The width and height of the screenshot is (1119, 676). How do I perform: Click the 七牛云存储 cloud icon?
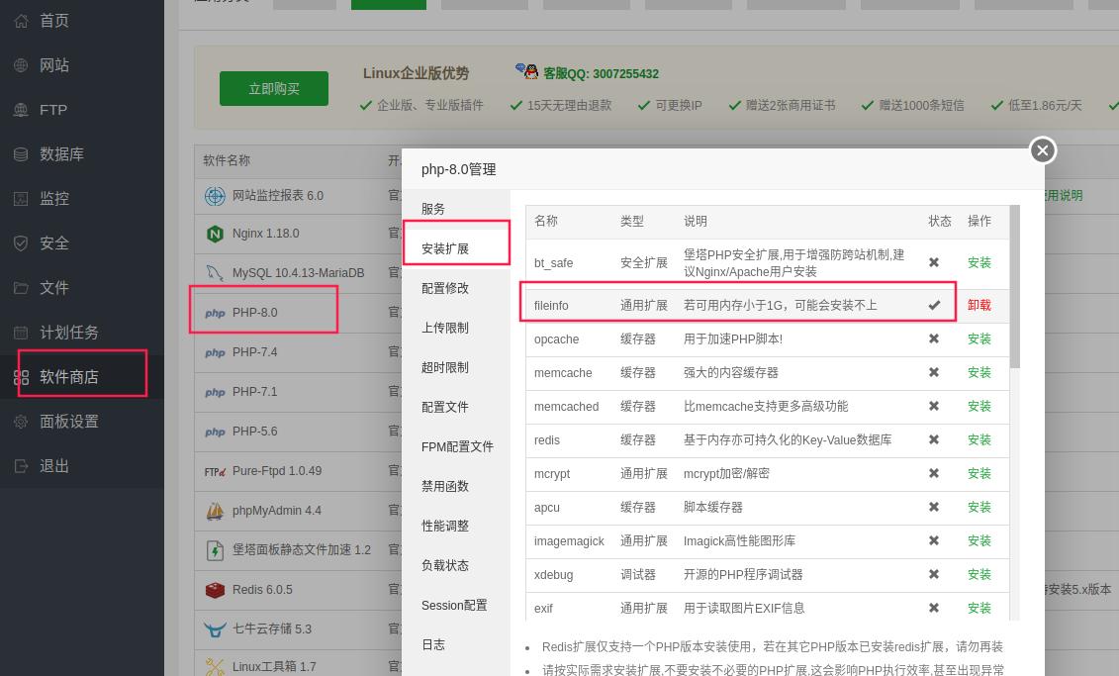tap(215, 629)
